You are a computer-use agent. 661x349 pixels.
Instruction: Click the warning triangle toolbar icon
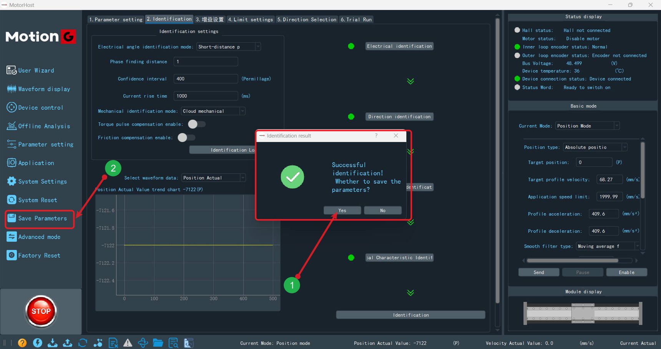128,343
